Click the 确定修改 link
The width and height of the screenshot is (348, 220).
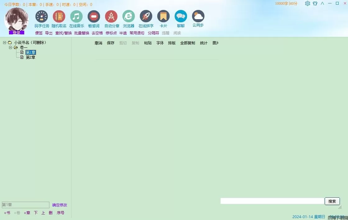(59, 205)
